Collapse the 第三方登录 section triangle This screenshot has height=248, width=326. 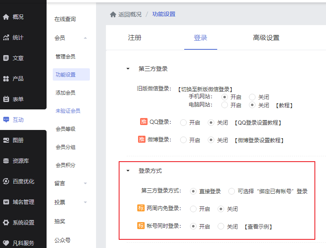[x=128, y=69]
